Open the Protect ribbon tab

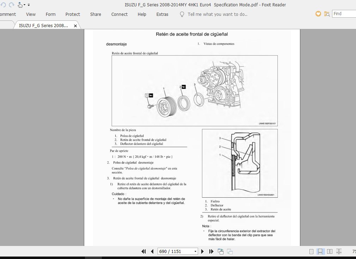click(73, 14)
